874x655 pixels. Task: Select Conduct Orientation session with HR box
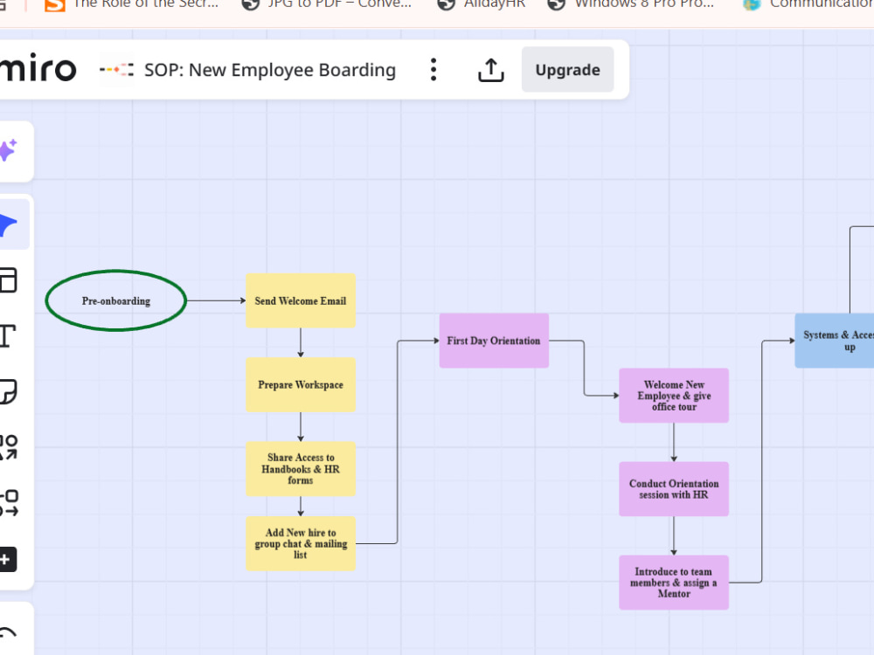coord(674,489)
